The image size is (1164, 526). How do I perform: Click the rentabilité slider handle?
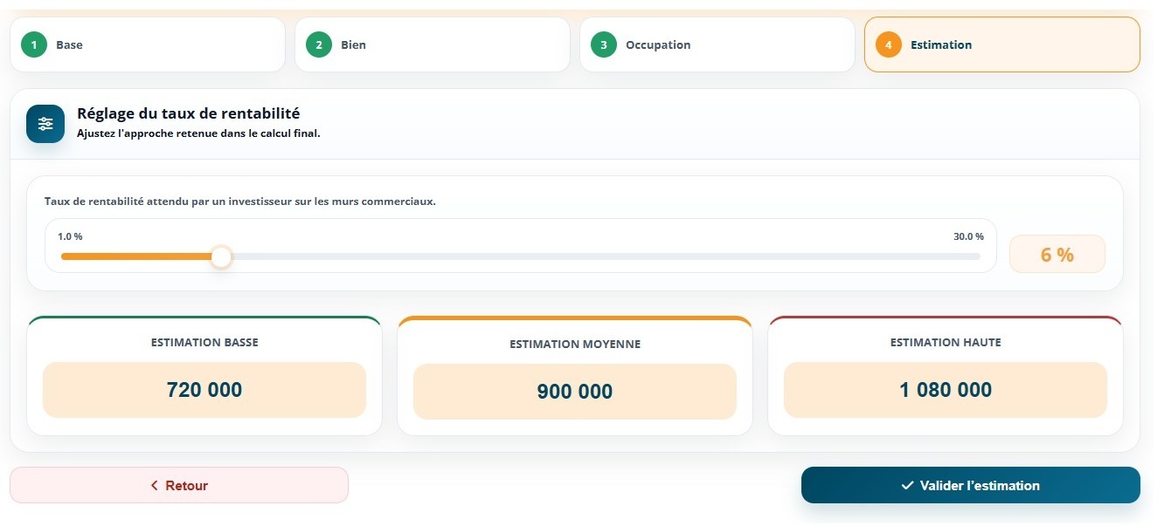pyautogui.click(x=221, y=256)
